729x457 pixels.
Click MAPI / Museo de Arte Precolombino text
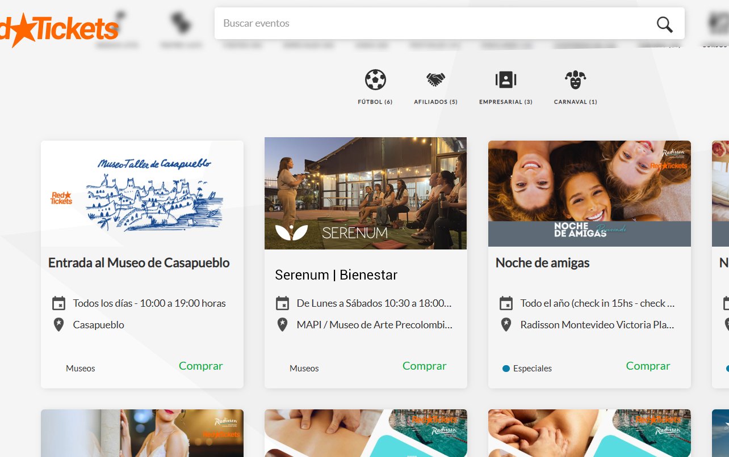374,325
